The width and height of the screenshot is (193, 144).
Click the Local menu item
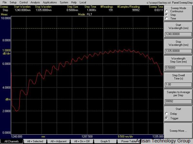coord(83,2)
